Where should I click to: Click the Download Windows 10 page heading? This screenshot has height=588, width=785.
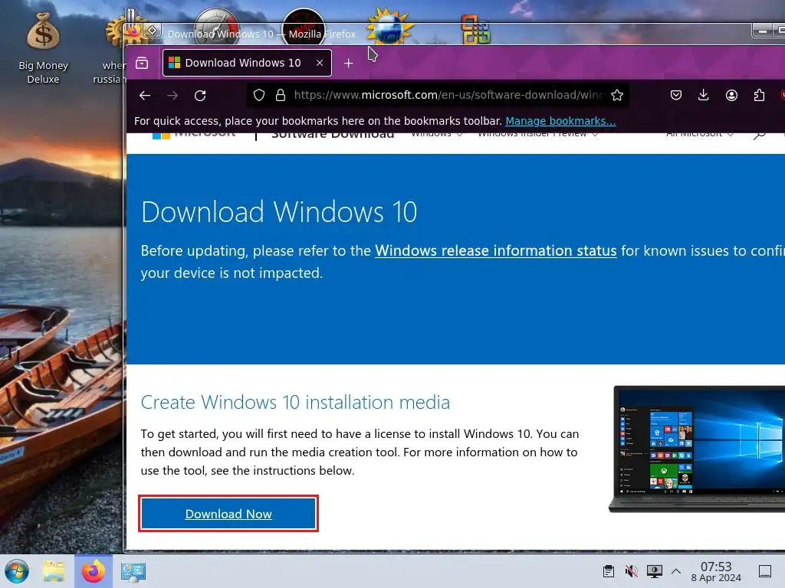tap(279, 212)
